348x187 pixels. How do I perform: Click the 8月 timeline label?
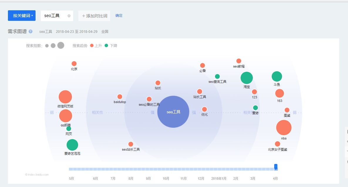131,178
